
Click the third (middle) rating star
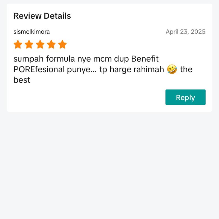(x=40, y=44)
